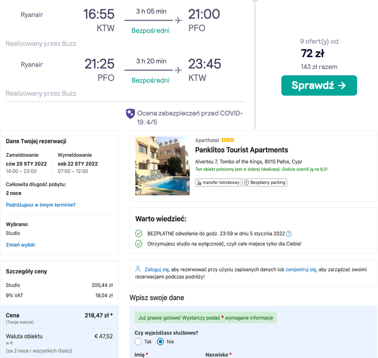Click the green checkmark next to Otrzymujesz studio
The image size is (378, 358).
point(139,244)
